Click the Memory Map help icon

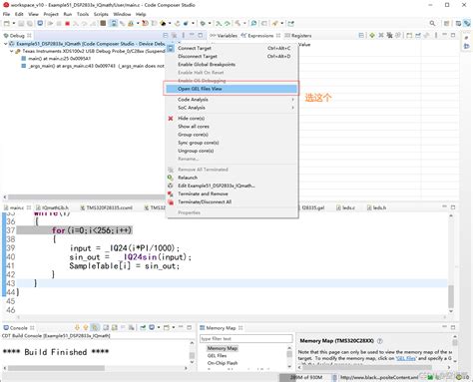click(x=380, y=341)
